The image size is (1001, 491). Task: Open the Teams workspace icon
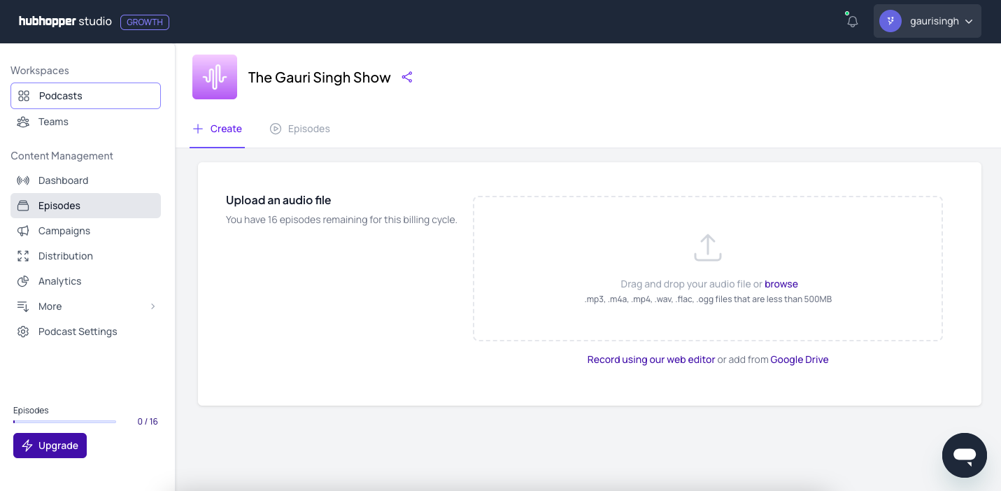(23, 121)
